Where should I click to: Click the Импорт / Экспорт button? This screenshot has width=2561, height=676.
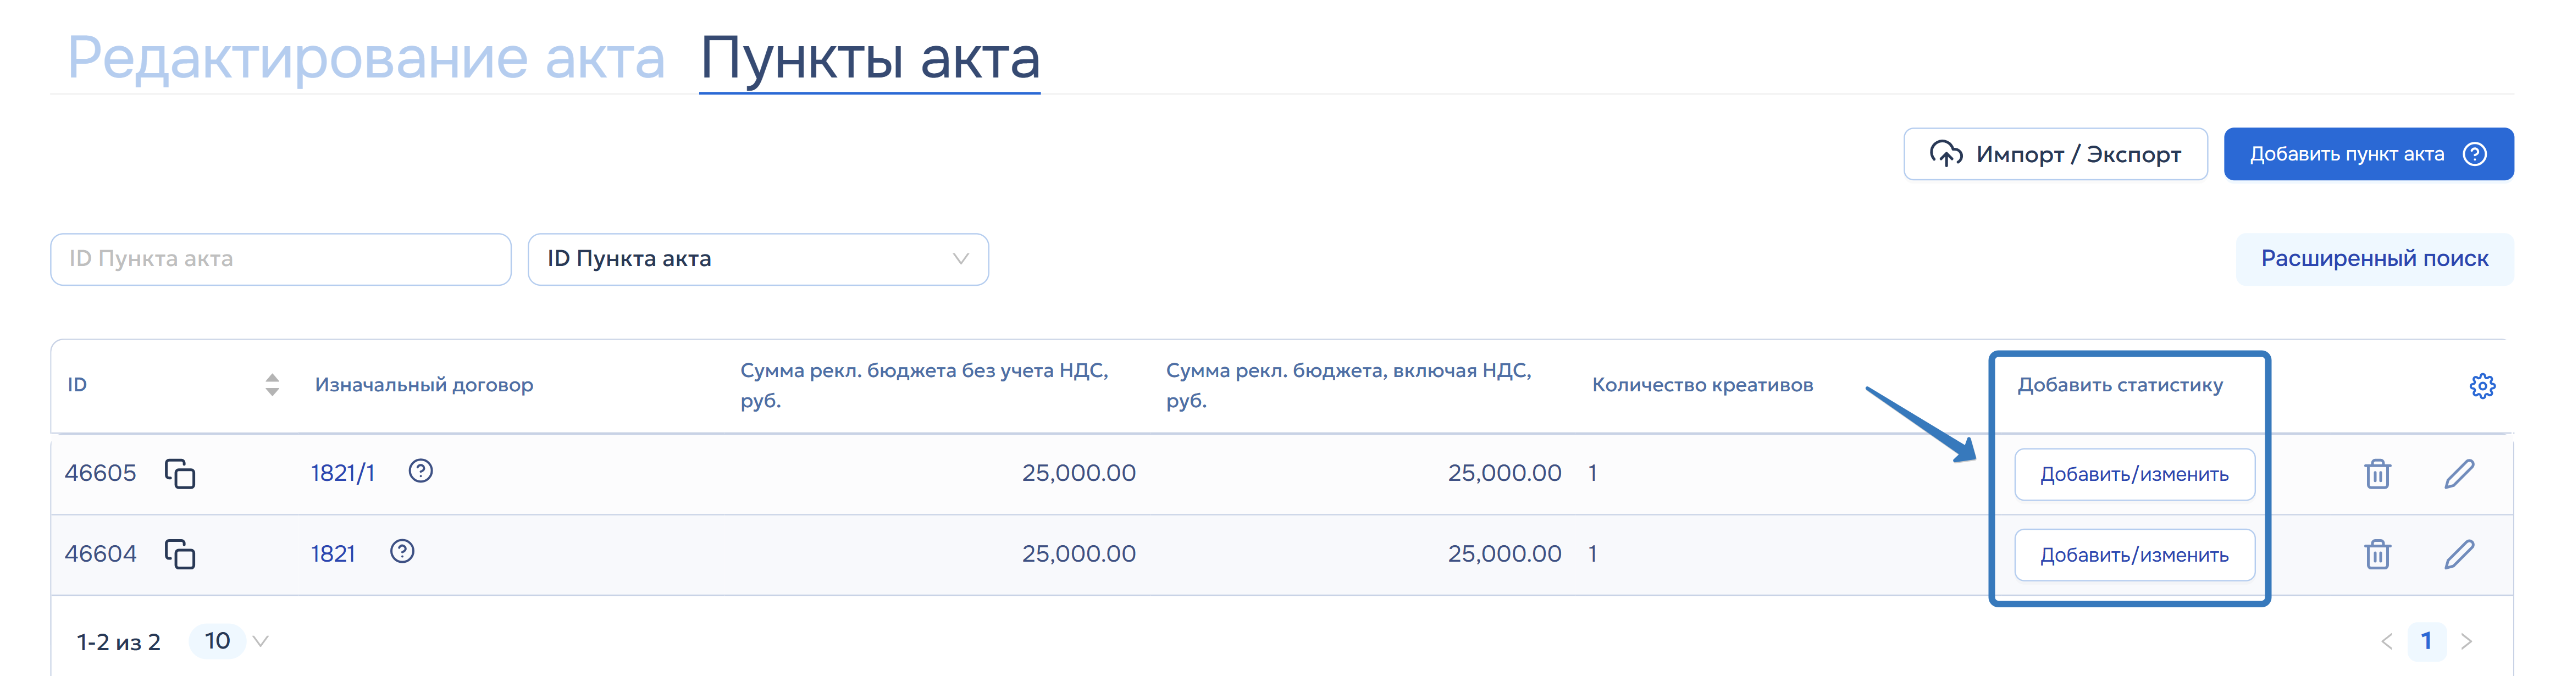point(2055,154)
